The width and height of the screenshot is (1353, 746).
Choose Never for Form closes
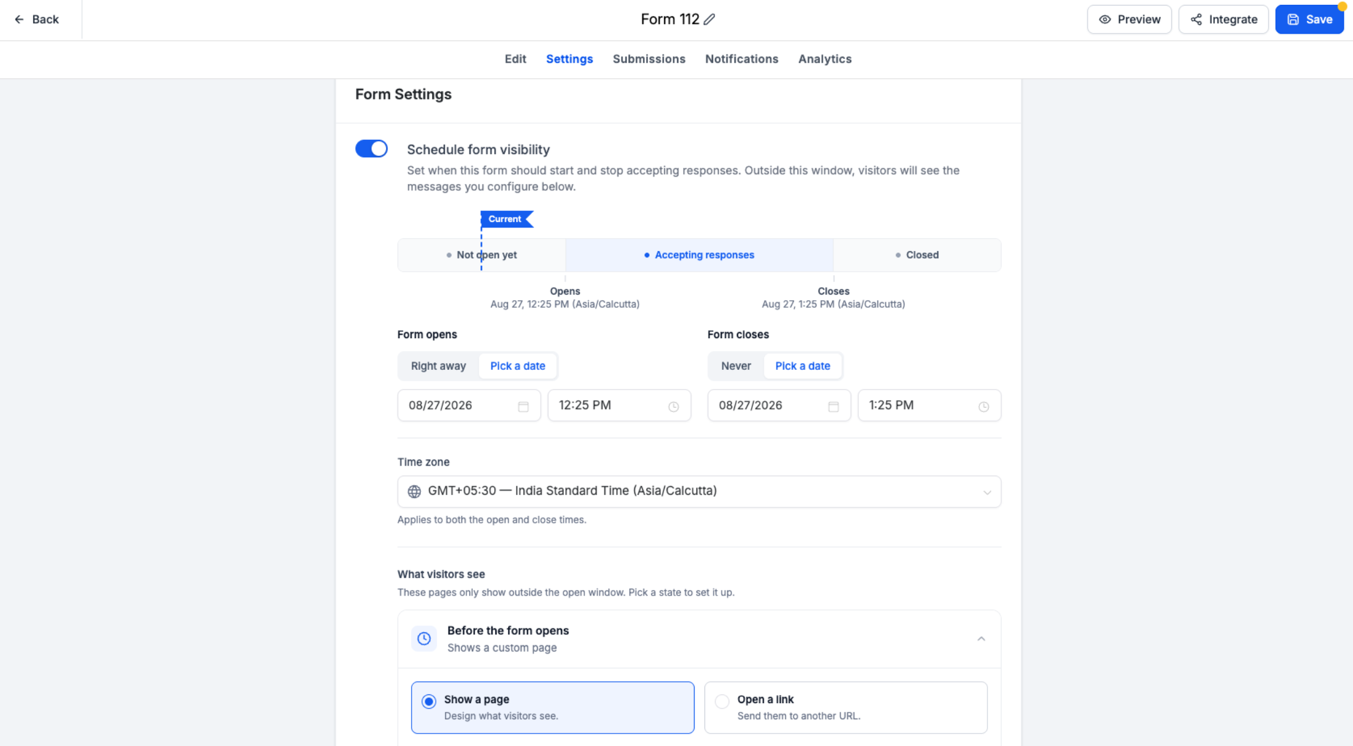tap(736, 366)
